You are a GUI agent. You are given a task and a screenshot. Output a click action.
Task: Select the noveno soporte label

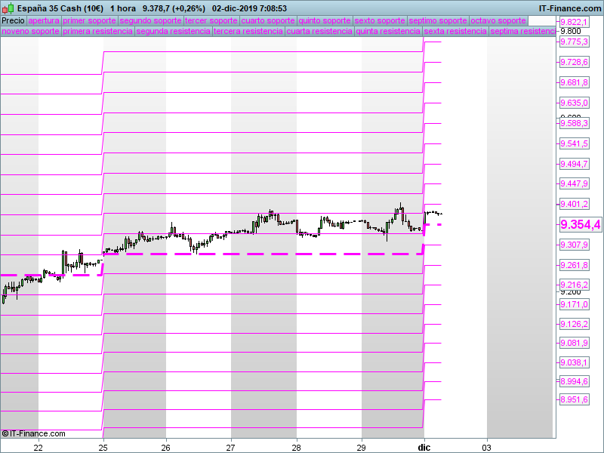[x=30, y=32]
